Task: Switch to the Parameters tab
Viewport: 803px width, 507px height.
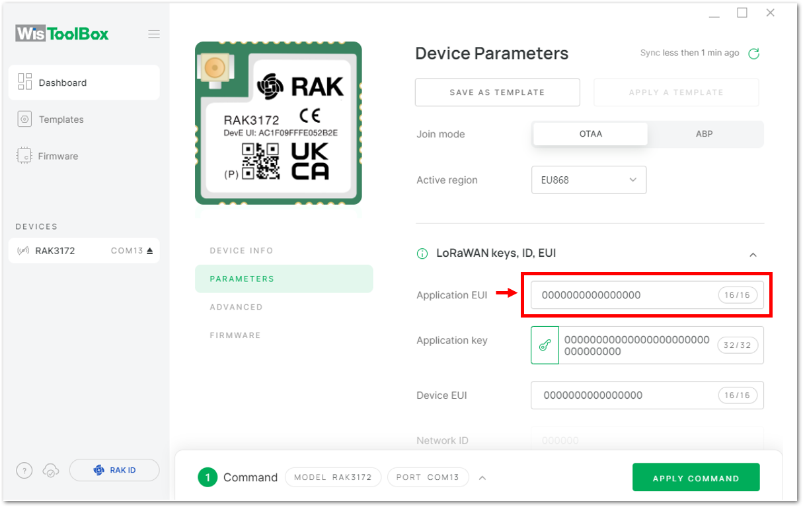Action: (x=284, y=279)
